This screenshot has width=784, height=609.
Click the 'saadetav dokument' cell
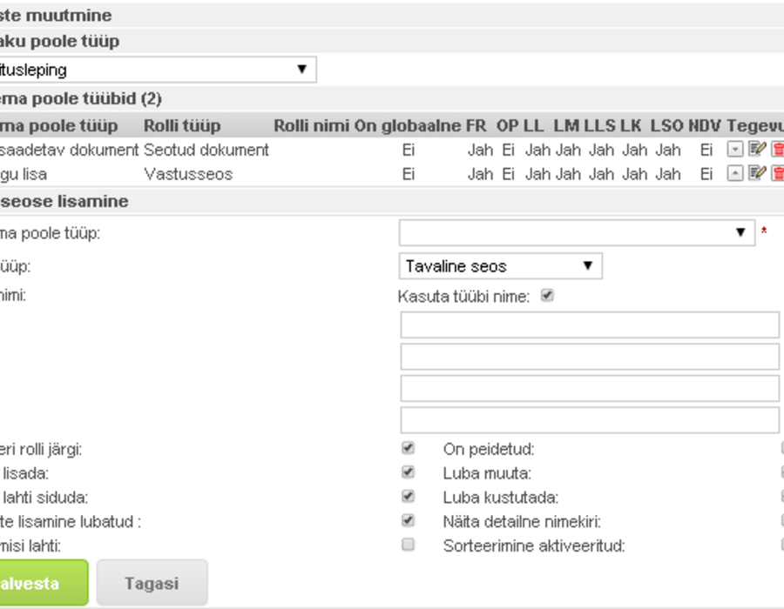pos(69,150)
